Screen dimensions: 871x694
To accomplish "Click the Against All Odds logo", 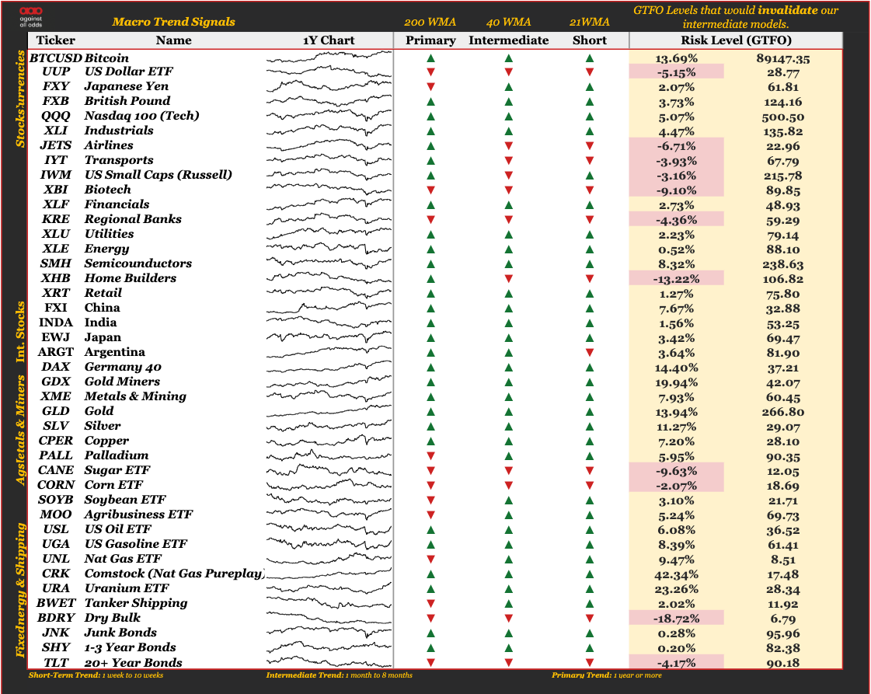I will pos(30,16).
